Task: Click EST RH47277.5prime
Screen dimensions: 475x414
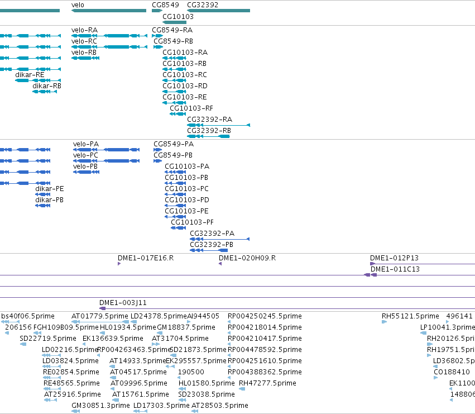Action: 242,389
